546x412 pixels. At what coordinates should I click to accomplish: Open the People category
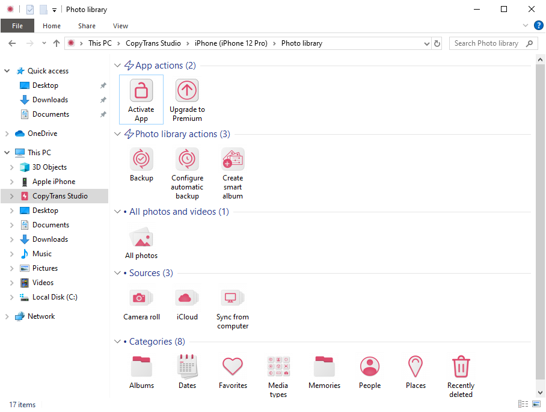370,372
